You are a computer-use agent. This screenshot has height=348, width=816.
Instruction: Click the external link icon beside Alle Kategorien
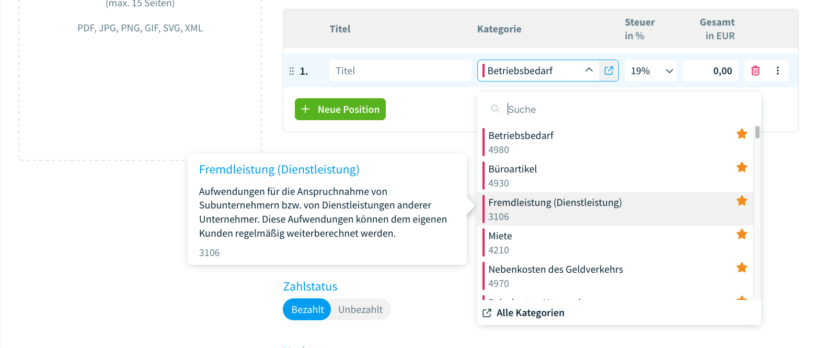(x=487, y=312)
